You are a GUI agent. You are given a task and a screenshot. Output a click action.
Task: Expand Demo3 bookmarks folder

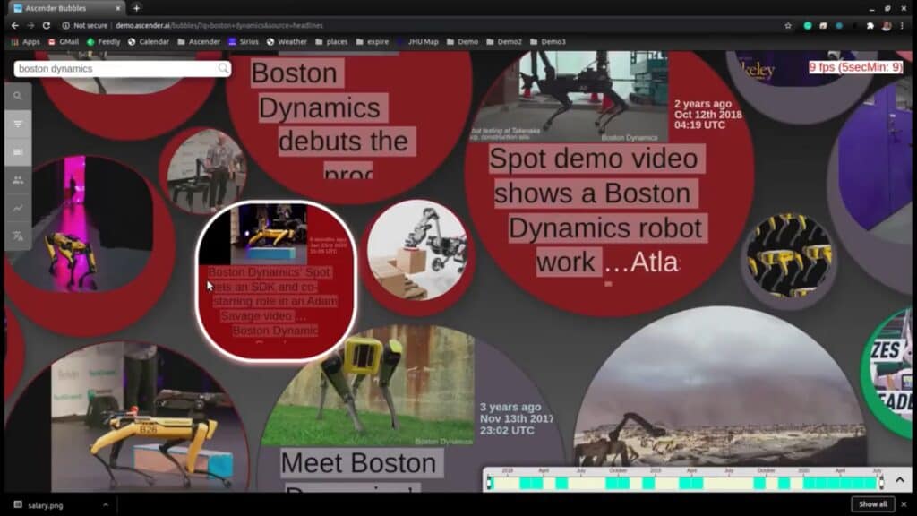(547, 41)
